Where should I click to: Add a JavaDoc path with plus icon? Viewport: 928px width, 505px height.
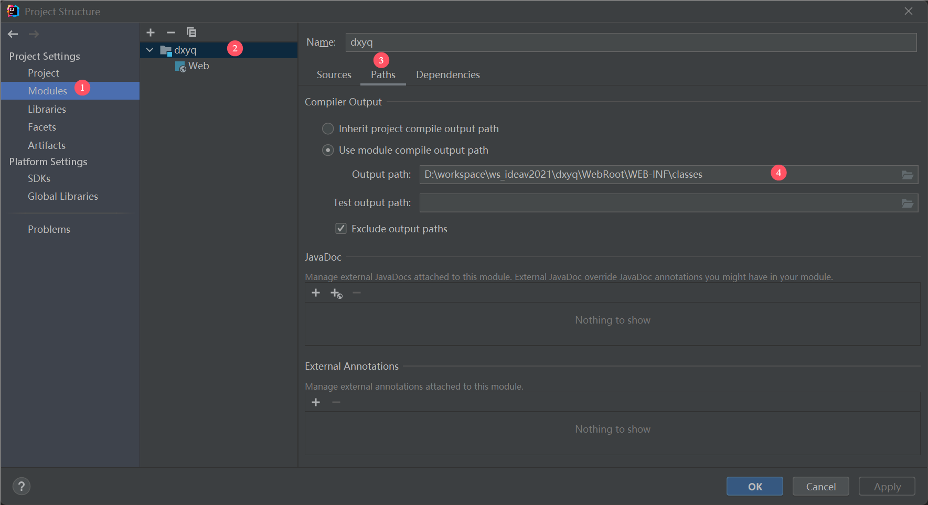pyautogui.click(x=316, y=293)
